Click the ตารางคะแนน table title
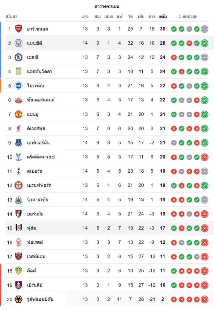Viewport: 214px width, 310px height. [107, 7]
